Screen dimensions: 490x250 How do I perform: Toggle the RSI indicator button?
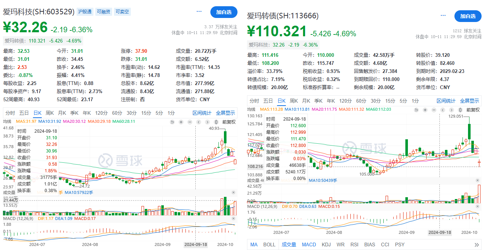point(354,245)
